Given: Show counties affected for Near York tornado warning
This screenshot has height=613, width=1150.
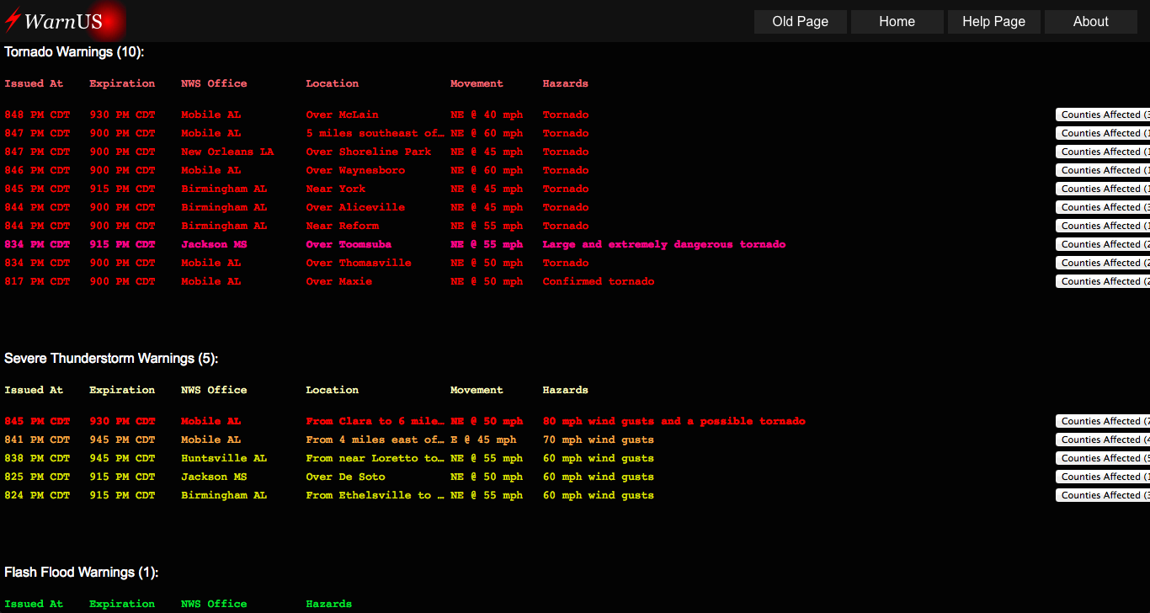Looking at the screenshot, I should (1103, 189).
